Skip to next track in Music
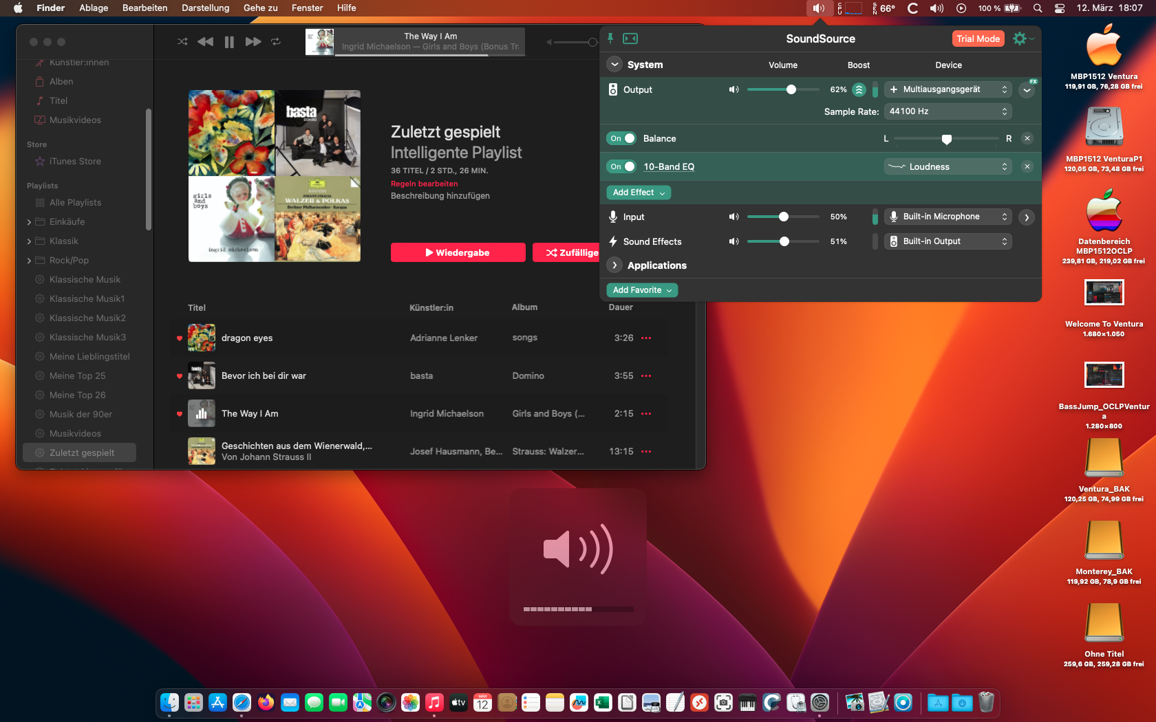1156x722 pixels. point(253,42)
